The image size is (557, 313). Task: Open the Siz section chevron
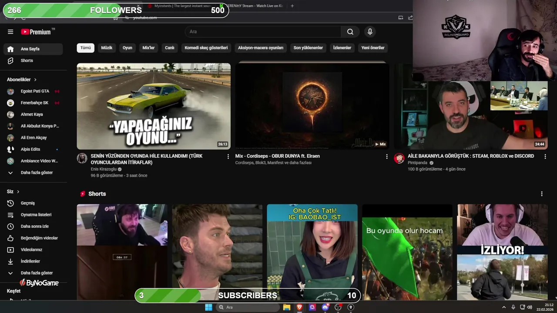coord(18,192)
